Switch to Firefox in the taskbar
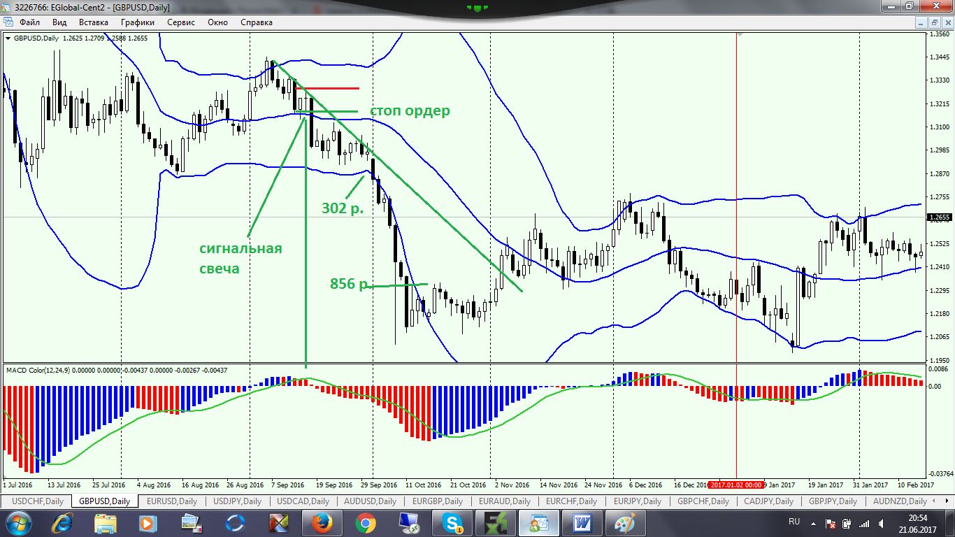955x537 pixels. [321, 522]
